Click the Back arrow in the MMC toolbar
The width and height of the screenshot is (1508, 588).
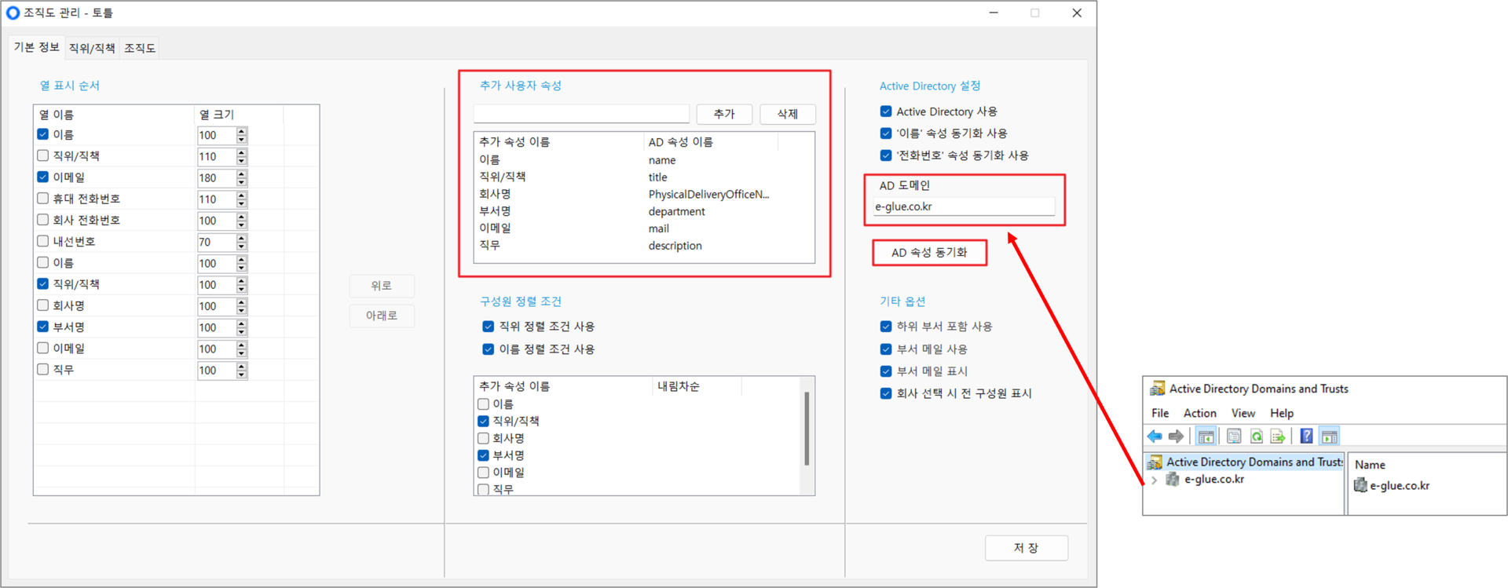pyautogui.click(x=1155, y=436)
